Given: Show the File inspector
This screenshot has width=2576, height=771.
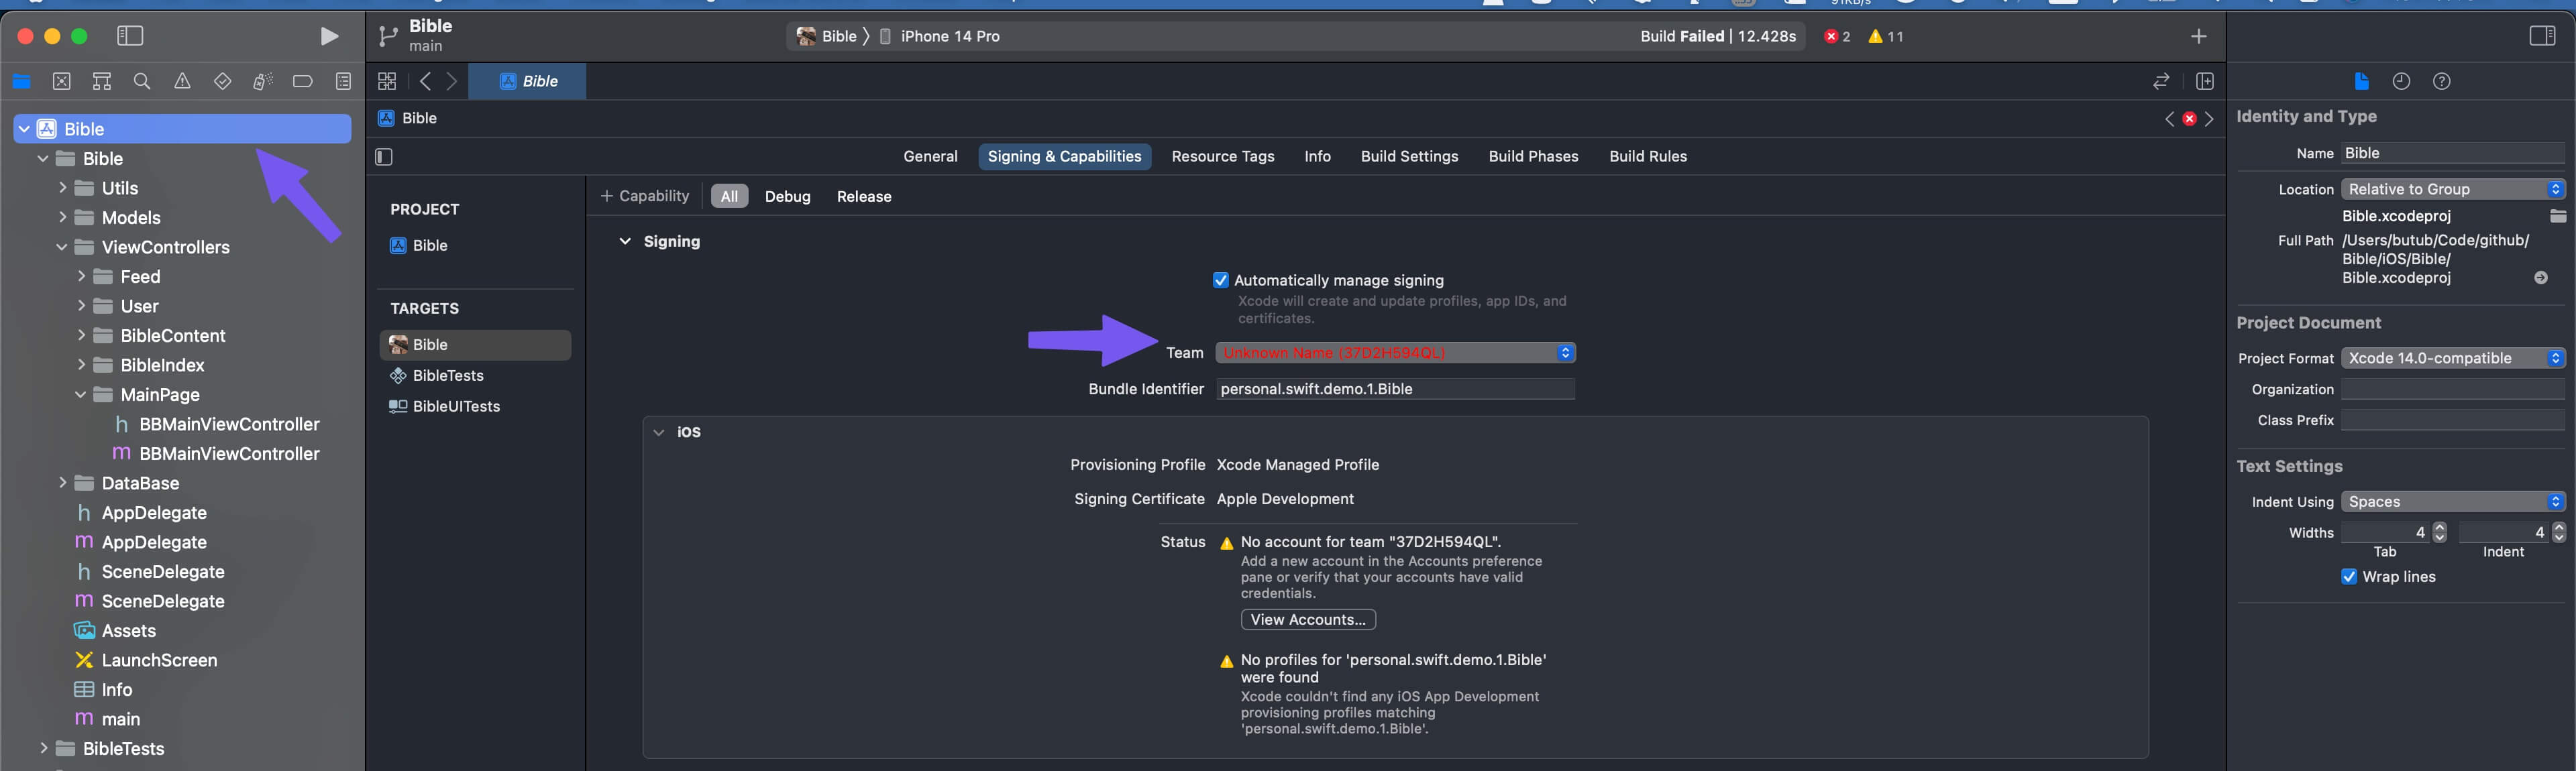Looking at the screenshot, I should 2361,82.
